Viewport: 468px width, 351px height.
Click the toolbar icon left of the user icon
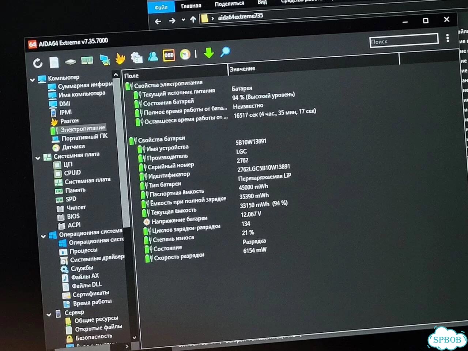coord(136,57)
